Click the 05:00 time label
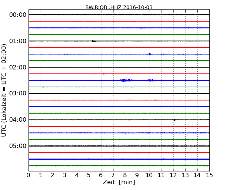 click(x=18, y=146)
